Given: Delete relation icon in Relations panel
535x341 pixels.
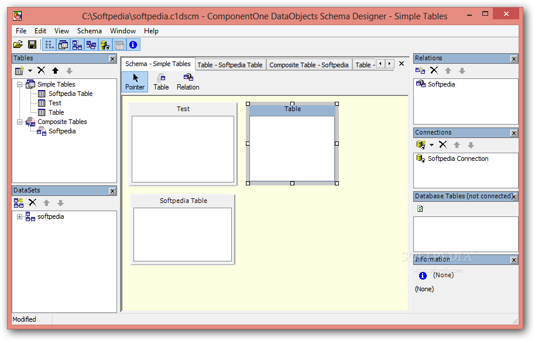Looking at the screenshot, I should click(x=434, y=71).
